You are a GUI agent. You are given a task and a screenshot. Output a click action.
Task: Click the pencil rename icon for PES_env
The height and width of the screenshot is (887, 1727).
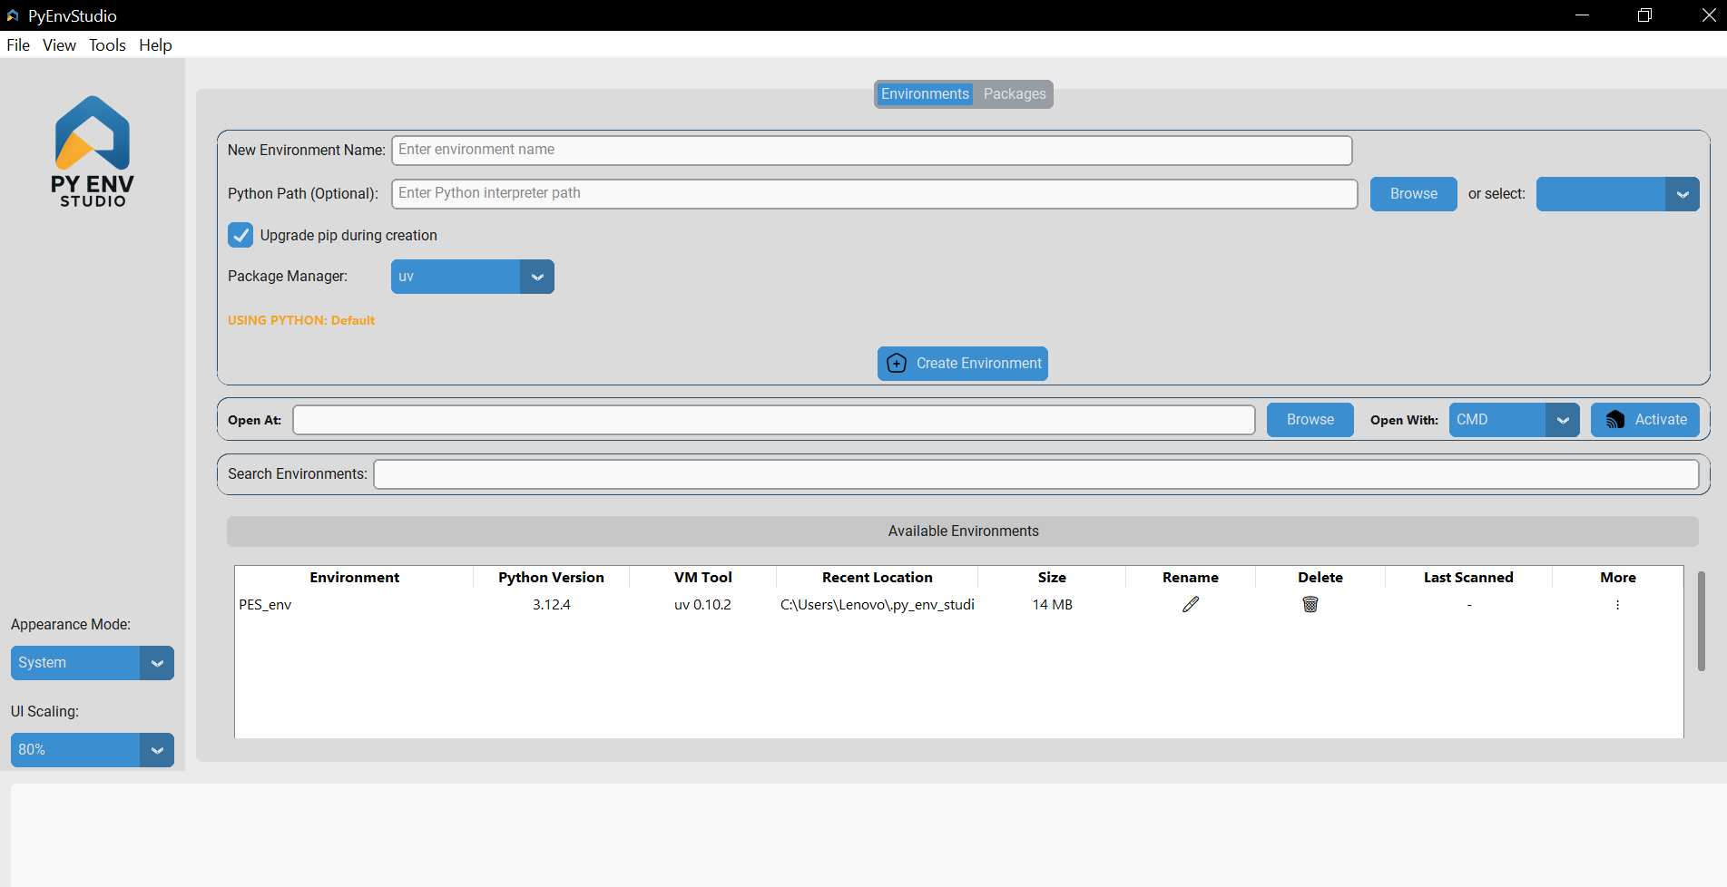(x=1191, y=604)
